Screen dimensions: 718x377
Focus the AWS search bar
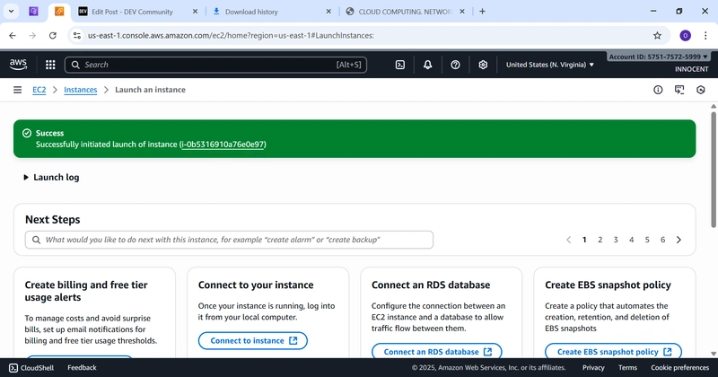[x=215, y=65]
